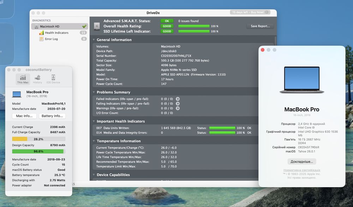The width and height of the screenshot is (353, 207).
Task: Click the Error Log count badge 0
Action: click(84, 39)
